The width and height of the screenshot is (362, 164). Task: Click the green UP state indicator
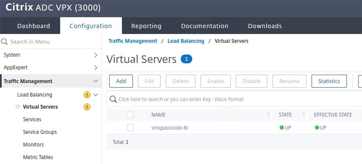[281, 128]
